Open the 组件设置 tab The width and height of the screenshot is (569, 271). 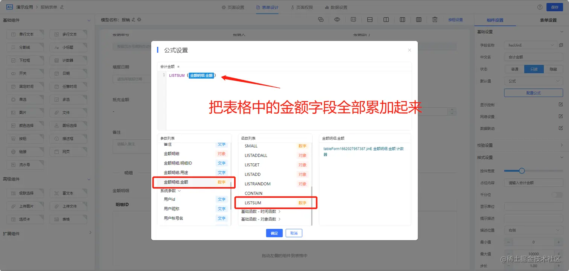pyautogui.click(x=495, y=20)
